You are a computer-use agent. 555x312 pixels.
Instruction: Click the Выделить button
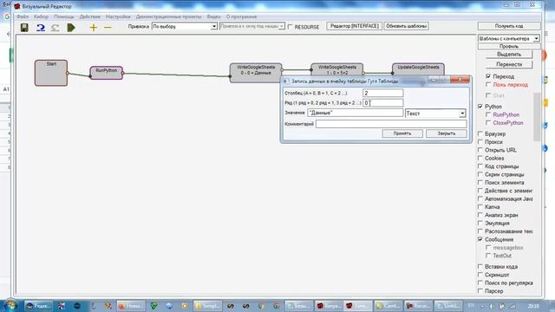[509, 54]
